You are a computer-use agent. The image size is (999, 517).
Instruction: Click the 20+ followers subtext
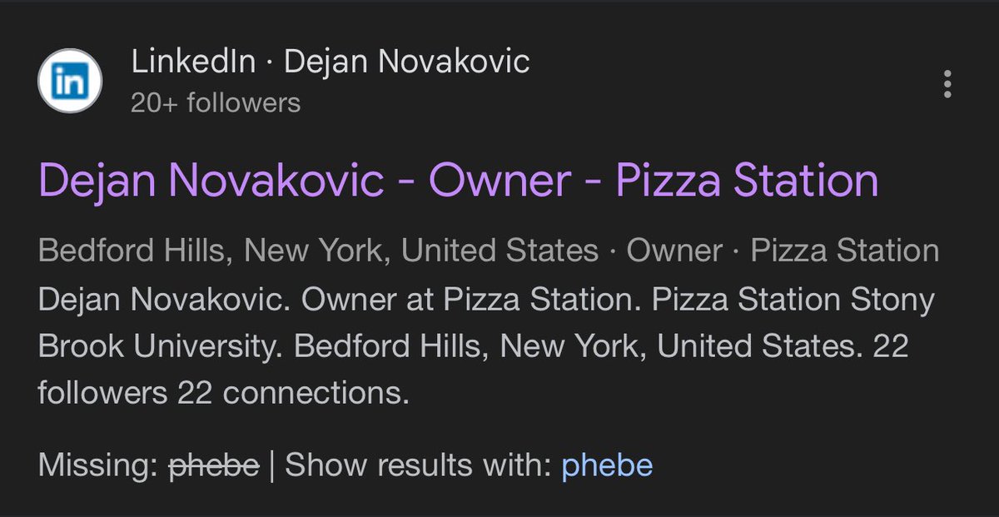(x=216, y=103)
